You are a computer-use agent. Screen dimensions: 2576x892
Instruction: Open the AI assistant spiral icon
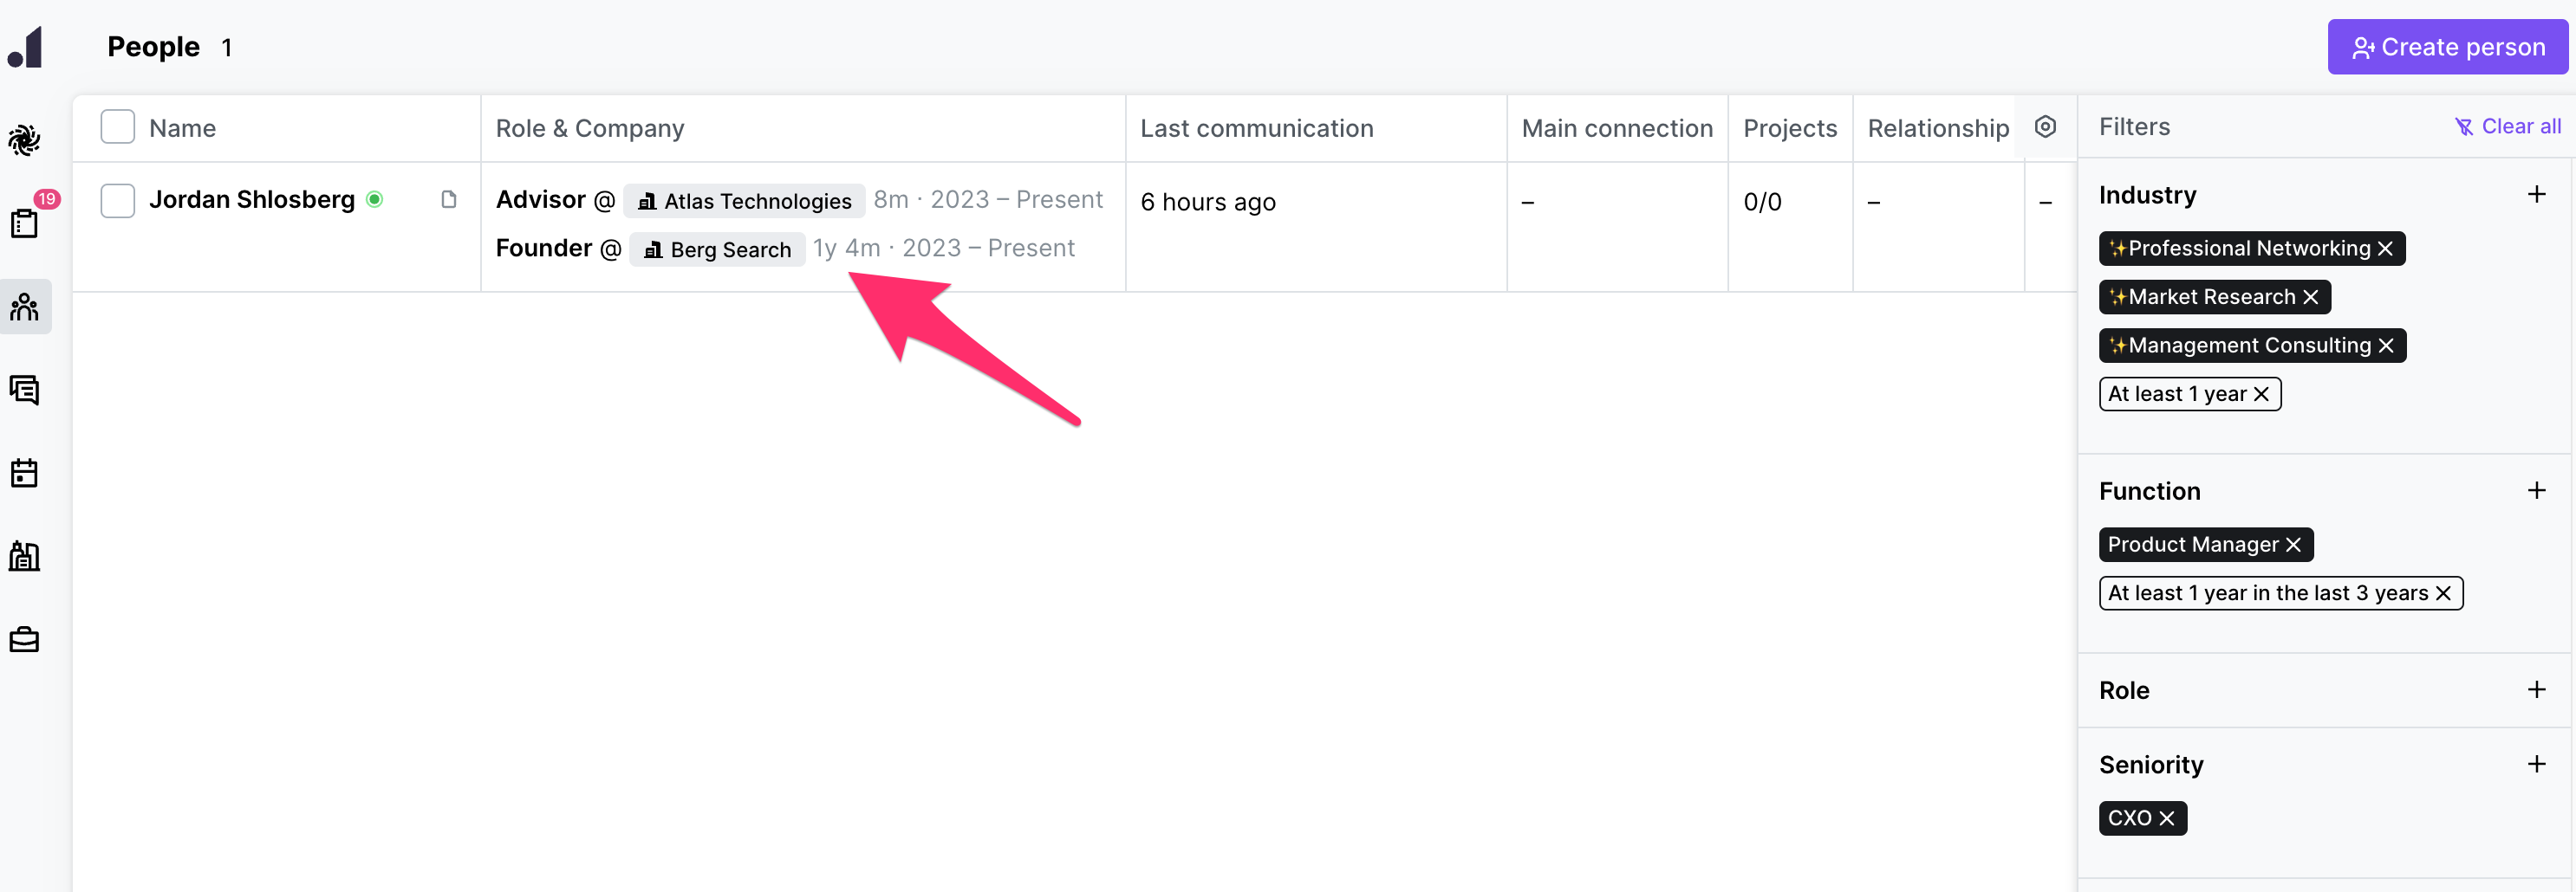tap(26, 139)
